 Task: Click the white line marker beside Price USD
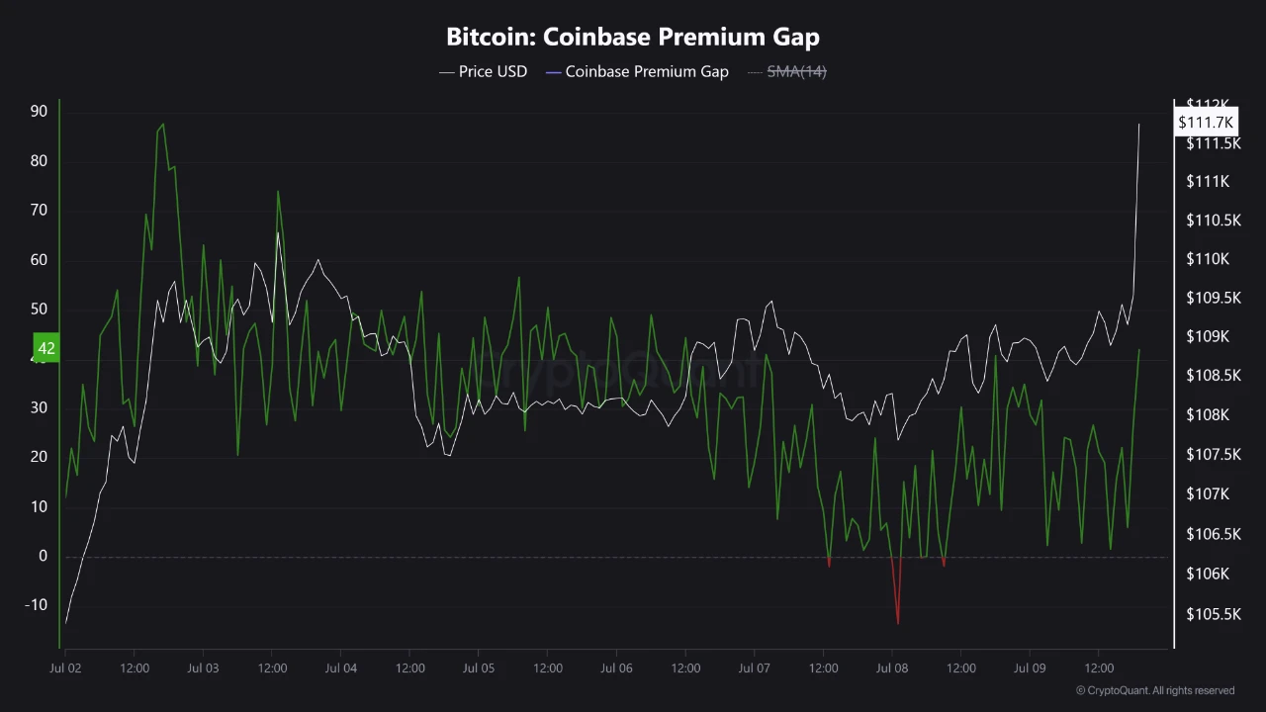[447, 71]
